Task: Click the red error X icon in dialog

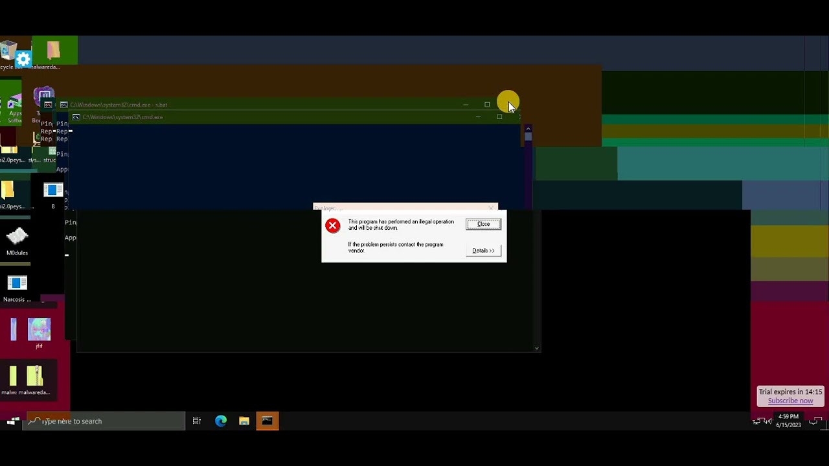Action: 332,226
